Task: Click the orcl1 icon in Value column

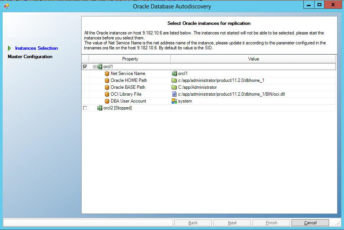Action: [x=174, y=73]
